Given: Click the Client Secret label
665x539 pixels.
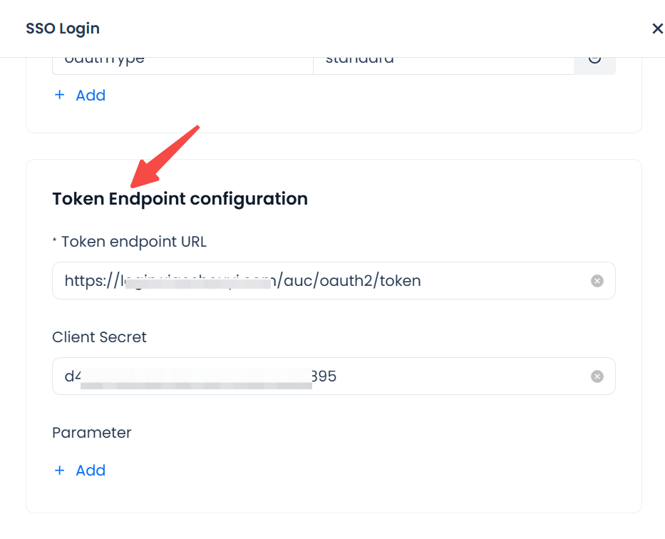Looking at the screenshot, I should point(99,337).
